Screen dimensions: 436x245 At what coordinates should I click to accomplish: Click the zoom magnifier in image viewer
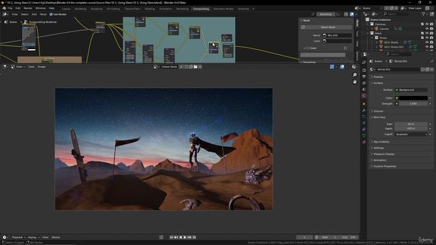click(354, 75)
